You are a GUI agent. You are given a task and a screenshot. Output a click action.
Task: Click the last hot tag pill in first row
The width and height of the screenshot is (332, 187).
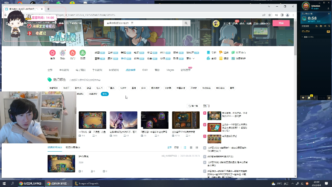pos(232,88)
